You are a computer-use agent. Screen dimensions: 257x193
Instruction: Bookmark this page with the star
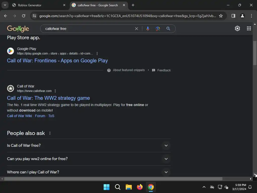tap(221, 16)
